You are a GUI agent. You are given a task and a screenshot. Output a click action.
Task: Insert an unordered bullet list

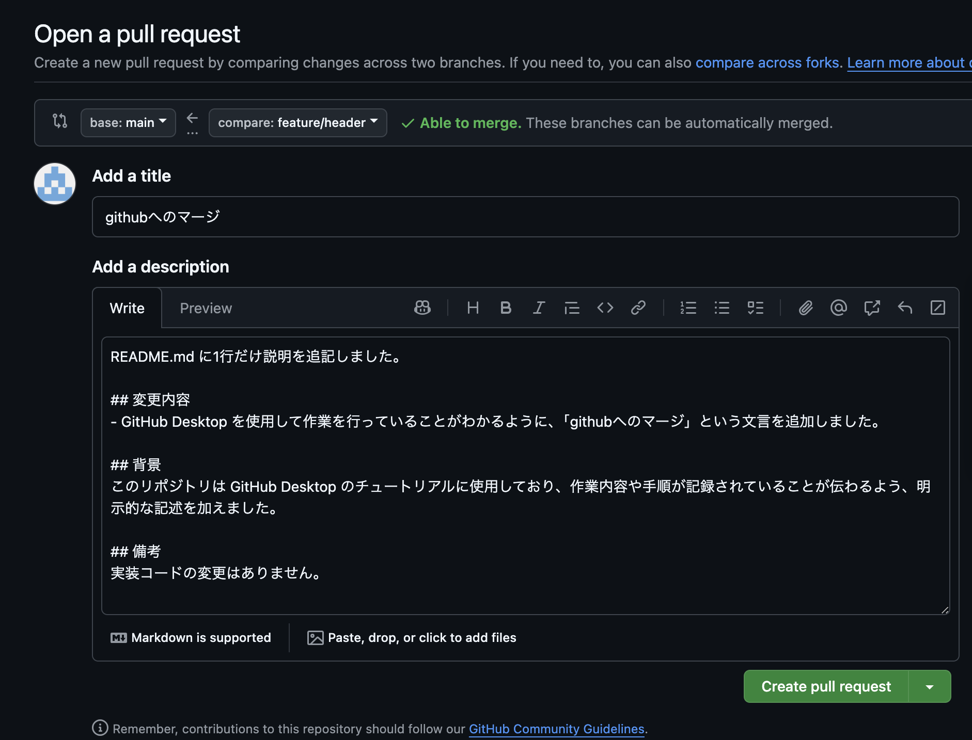click(x=722, y=308)
